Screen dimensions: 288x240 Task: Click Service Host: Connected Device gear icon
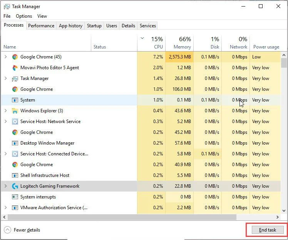tap(15, 154)
